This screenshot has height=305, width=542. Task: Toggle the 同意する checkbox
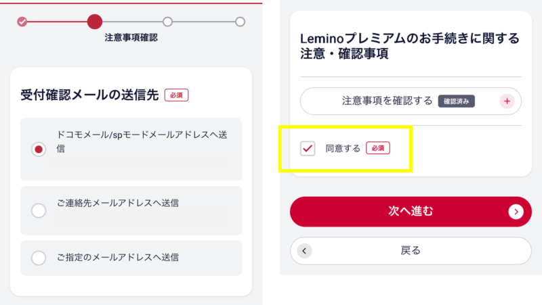pos(308,148)
